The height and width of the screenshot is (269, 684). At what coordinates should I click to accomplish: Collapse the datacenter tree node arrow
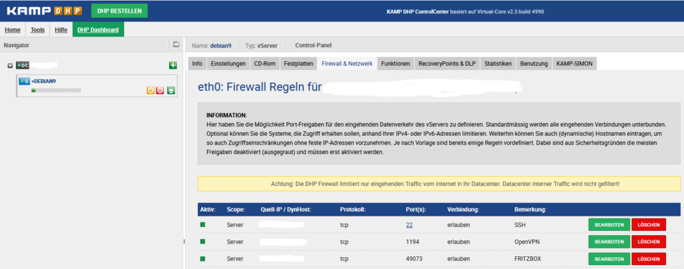10,65
